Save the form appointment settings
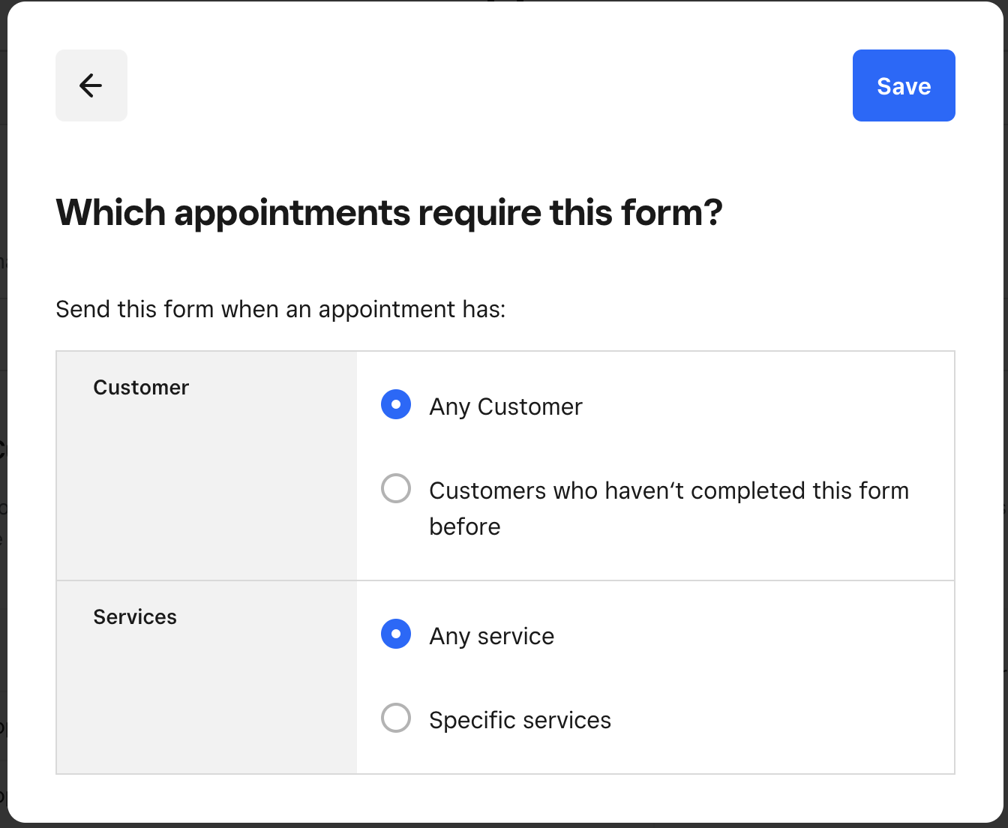Screen dimensions: 1008x828 [x=903, y=85]
